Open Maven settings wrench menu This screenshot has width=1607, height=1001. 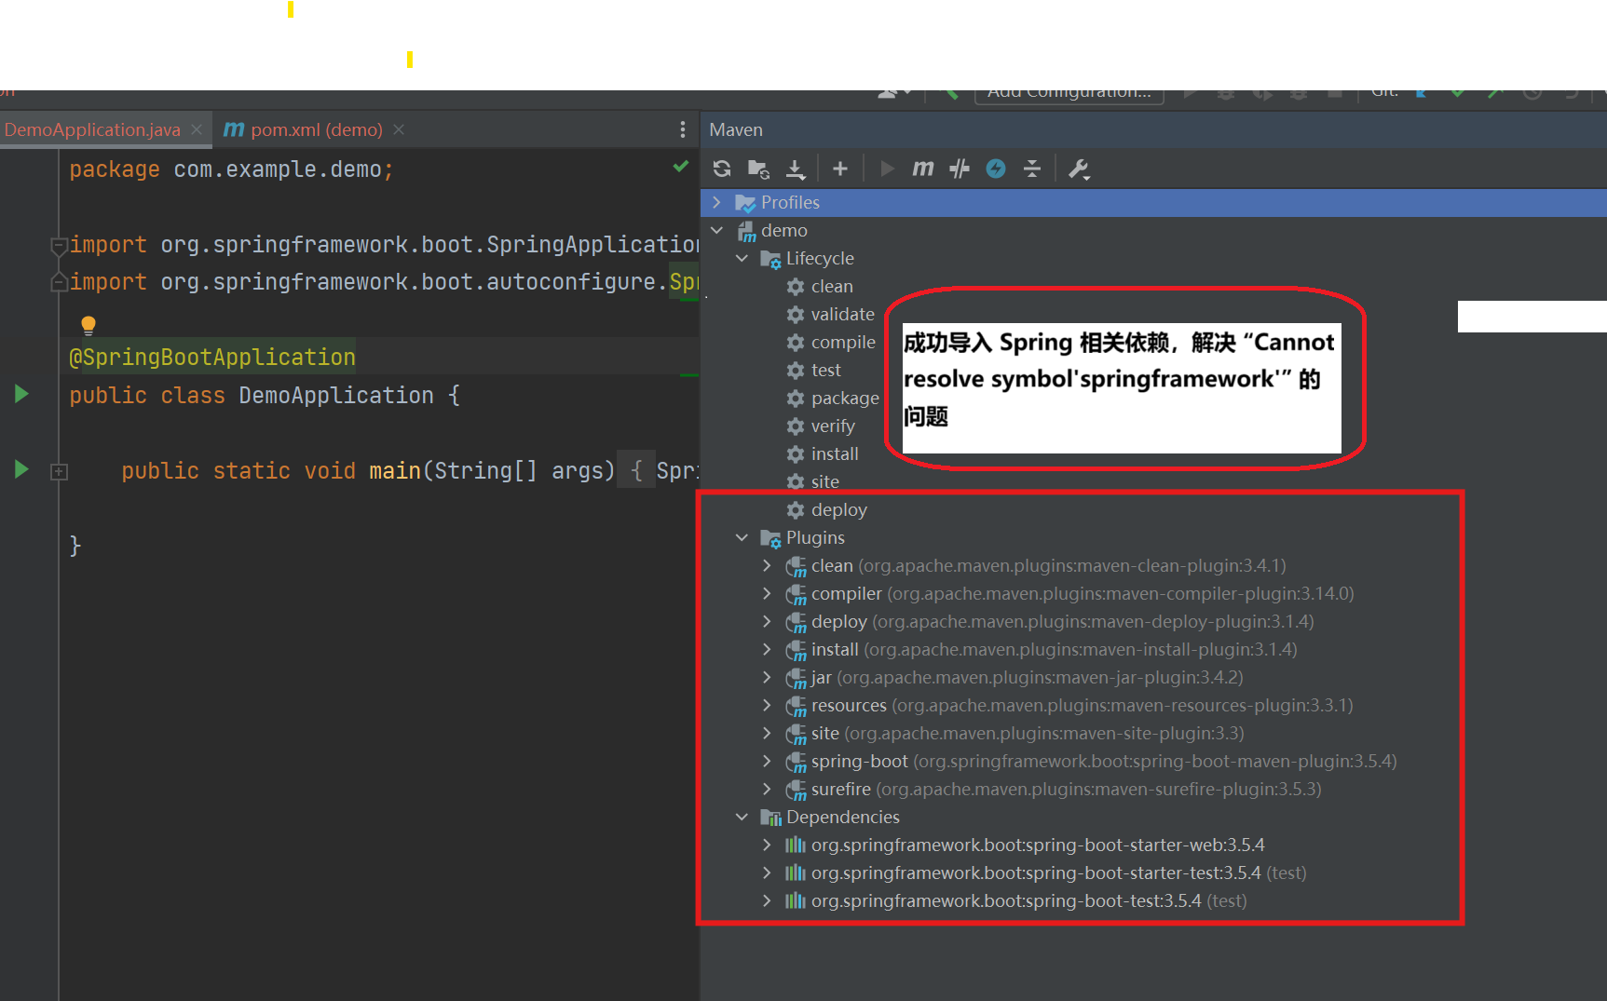coord(1079,169)
